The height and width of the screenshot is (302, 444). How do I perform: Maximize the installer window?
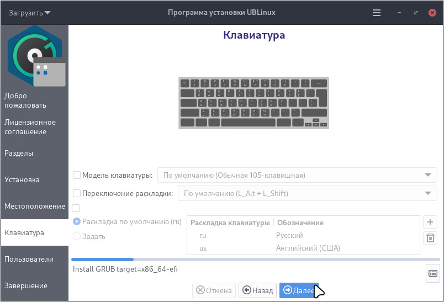[416, 13]
